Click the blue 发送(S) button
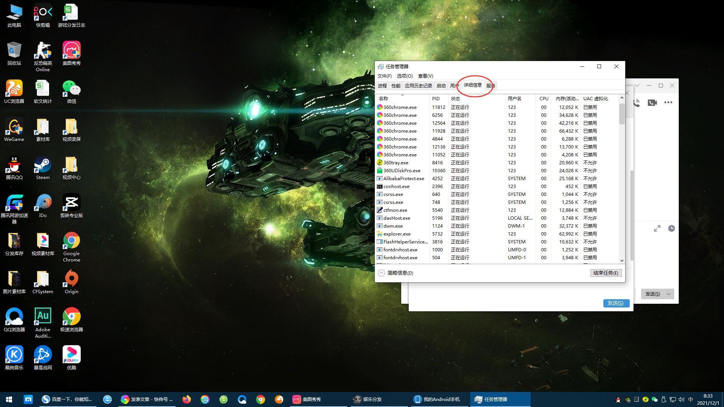Screen dimensions: 724x407 point(616,303)
